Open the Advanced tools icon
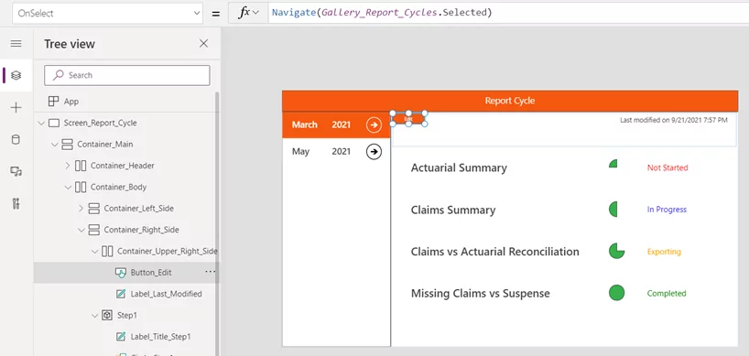The width and height of the screenshot is (749, 356). [x=16, y=204]
